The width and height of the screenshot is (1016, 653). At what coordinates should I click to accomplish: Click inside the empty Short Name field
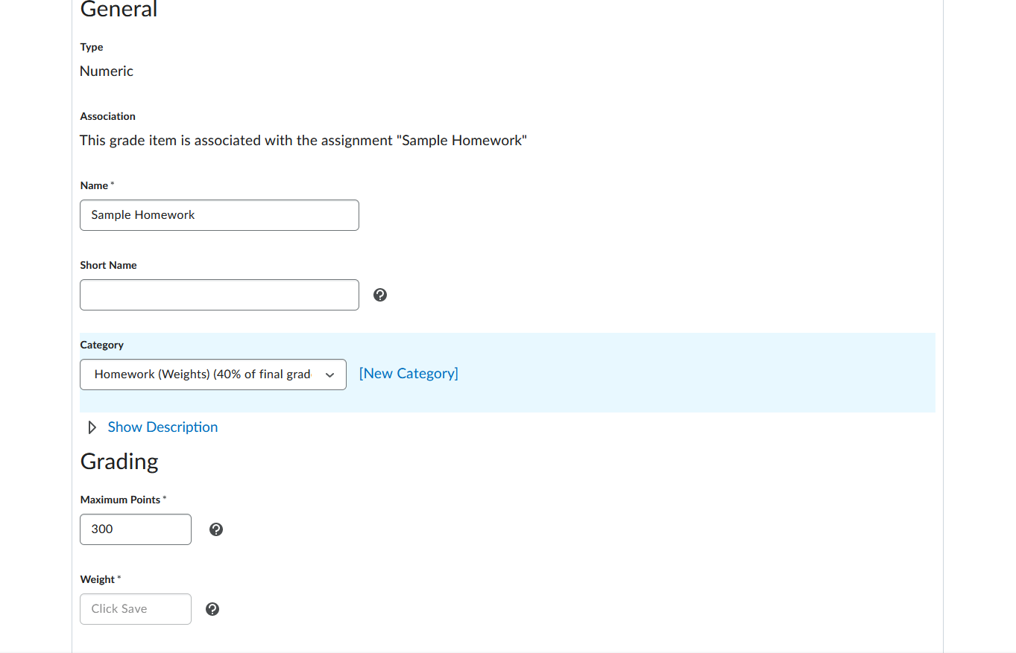pos(218,295)
